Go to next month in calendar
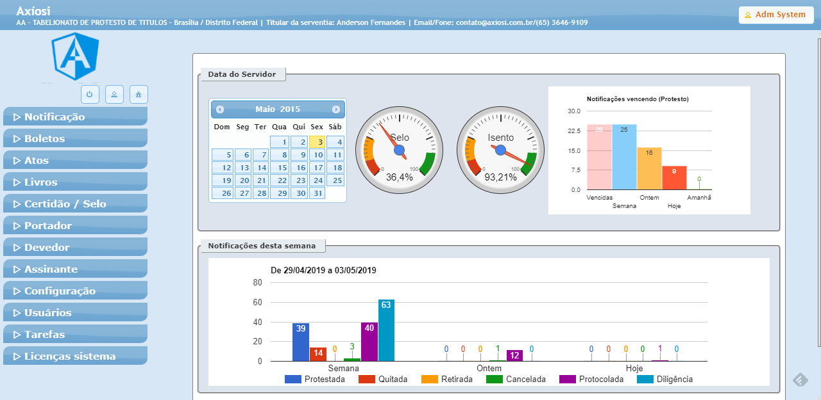The height and width of the screenshot is (400, 821). (x=335, y=109)
